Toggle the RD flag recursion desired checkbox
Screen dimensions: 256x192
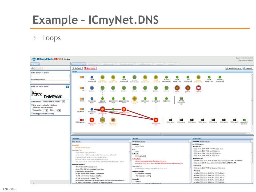(x=32, y=114)
